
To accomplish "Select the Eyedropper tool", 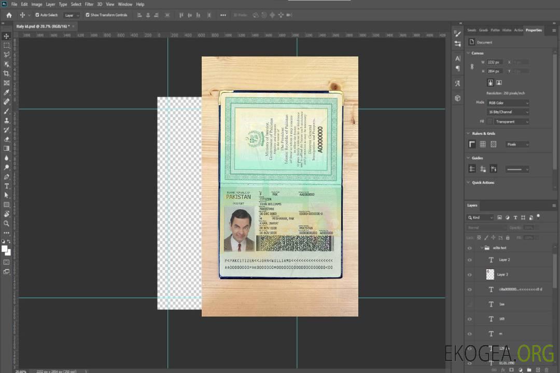I will [x=6, y=92].
